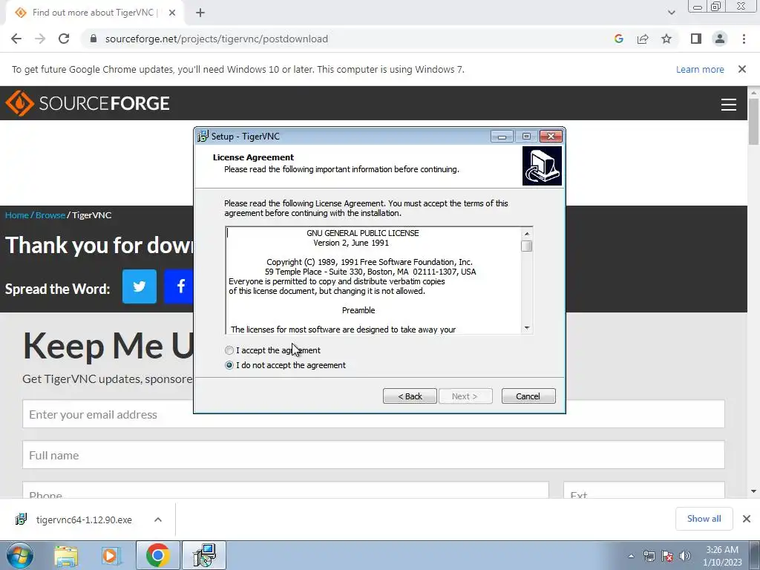Screen dimensions: 760x570
Task: Close the downloads bar
Action: 747,519
